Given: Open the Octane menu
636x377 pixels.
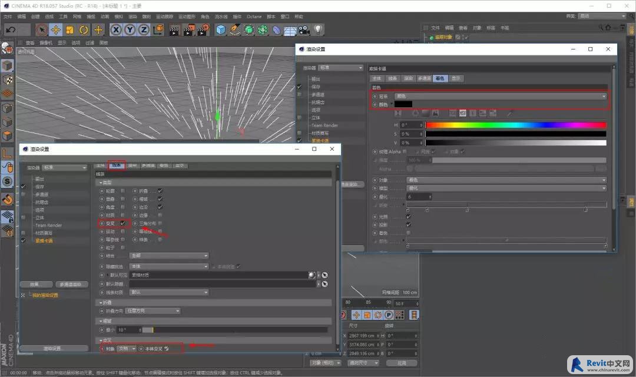Looking at the screenshot, I should pos(254,16).
